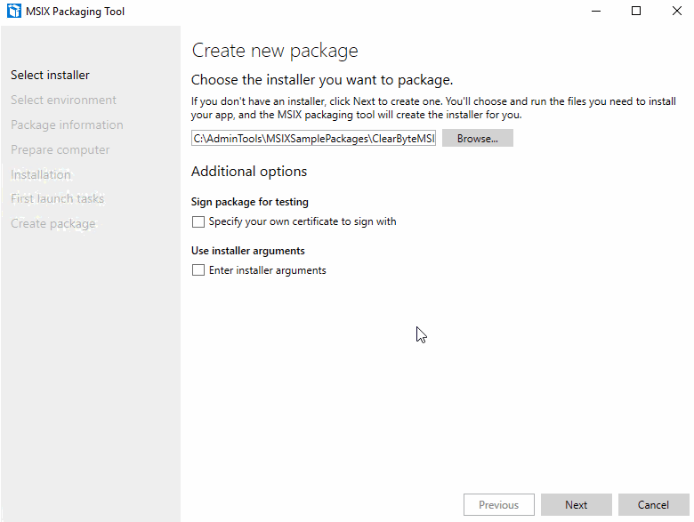Jump to the Create package step
694x522 pixels.
pos(53,223)
